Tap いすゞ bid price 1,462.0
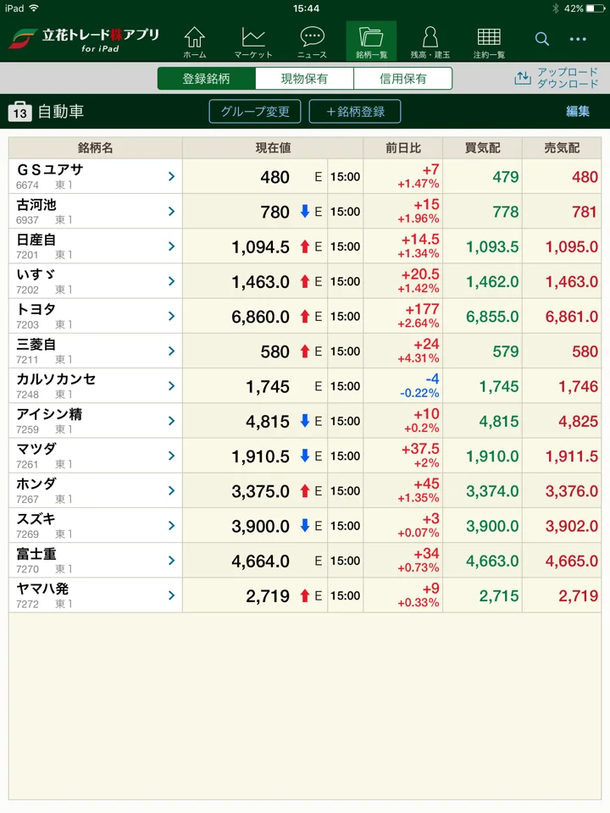 click(x=492, y=281)
